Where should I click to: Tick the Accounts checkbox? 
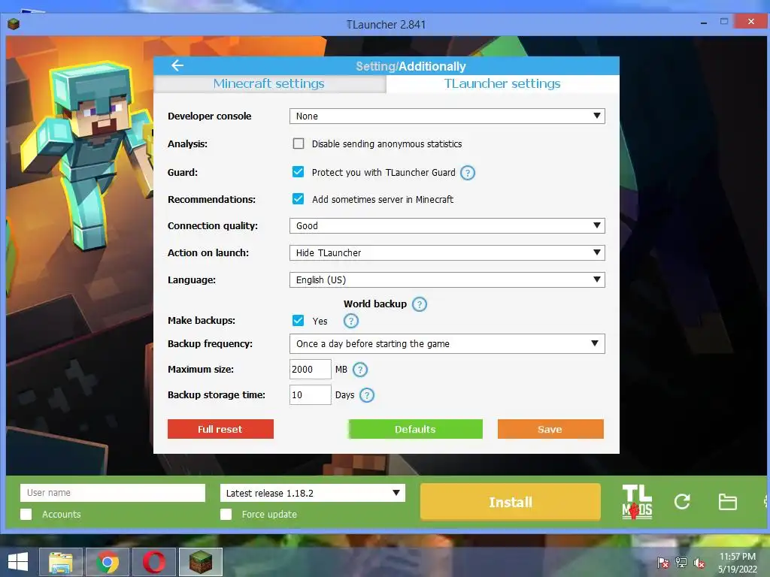pos(26,514)
